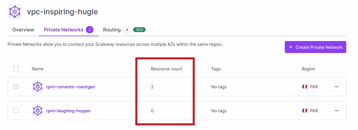Click the rpvn-laughing-hopper network icon
Image resolution: width=358 pixels, height=130 pixels.
[37, 111]
